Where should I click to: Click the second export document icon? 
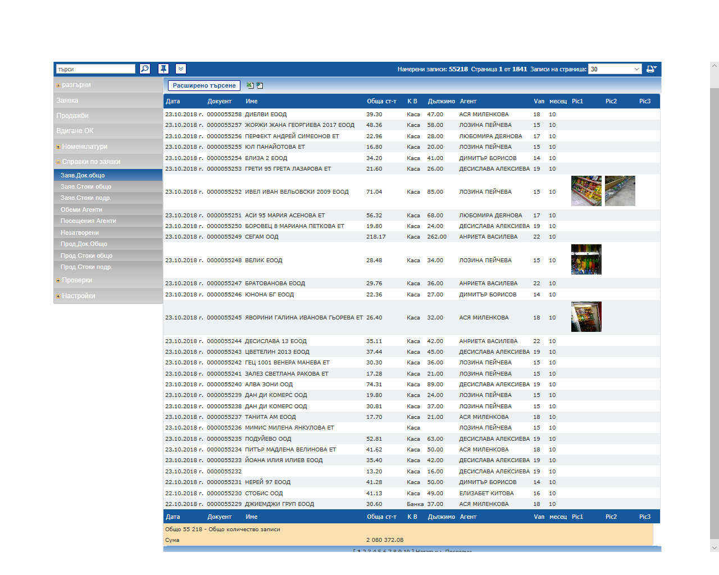260,85
